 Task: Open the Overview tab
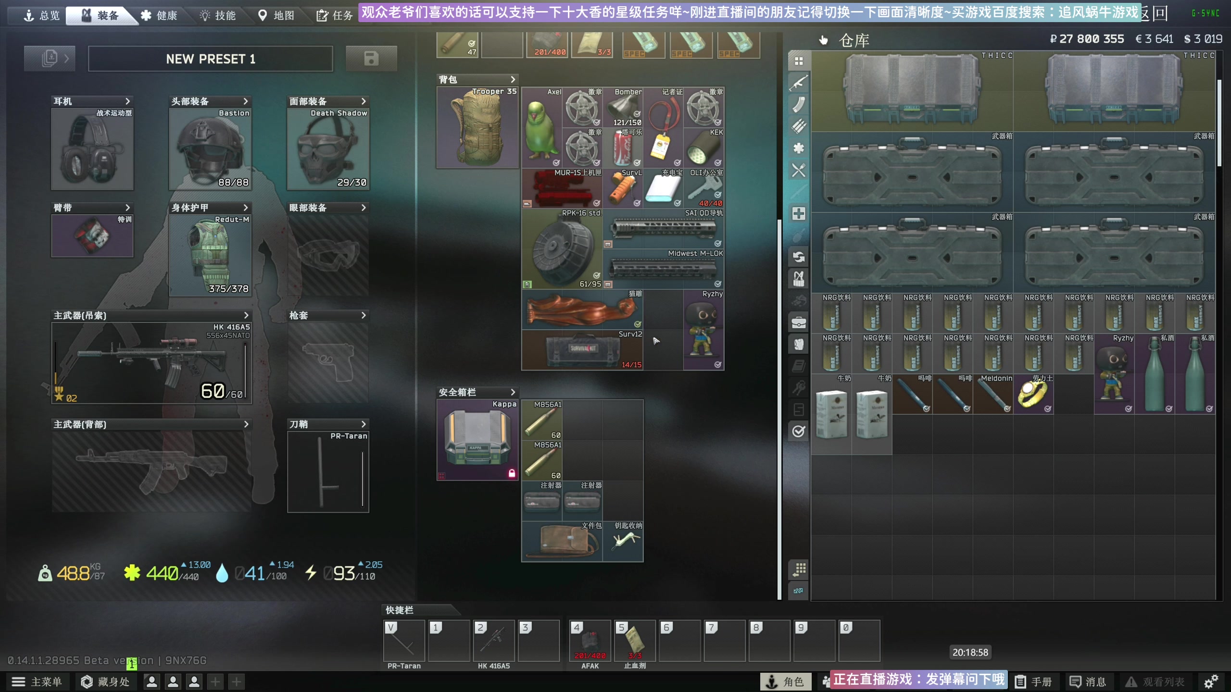point(42,15)
